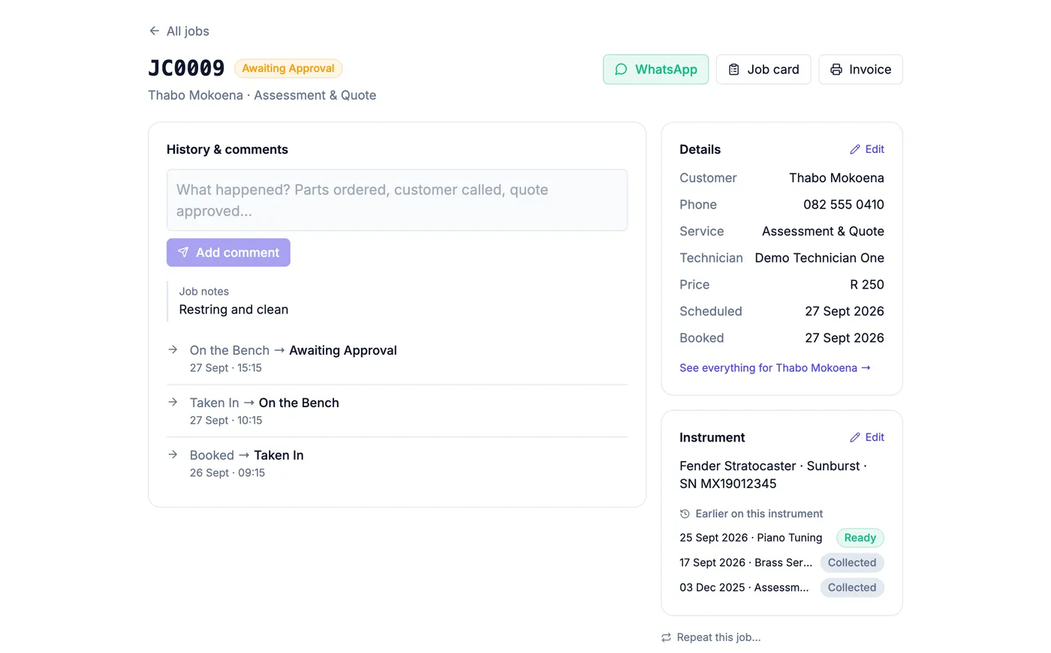Open the Job card button

763,69
